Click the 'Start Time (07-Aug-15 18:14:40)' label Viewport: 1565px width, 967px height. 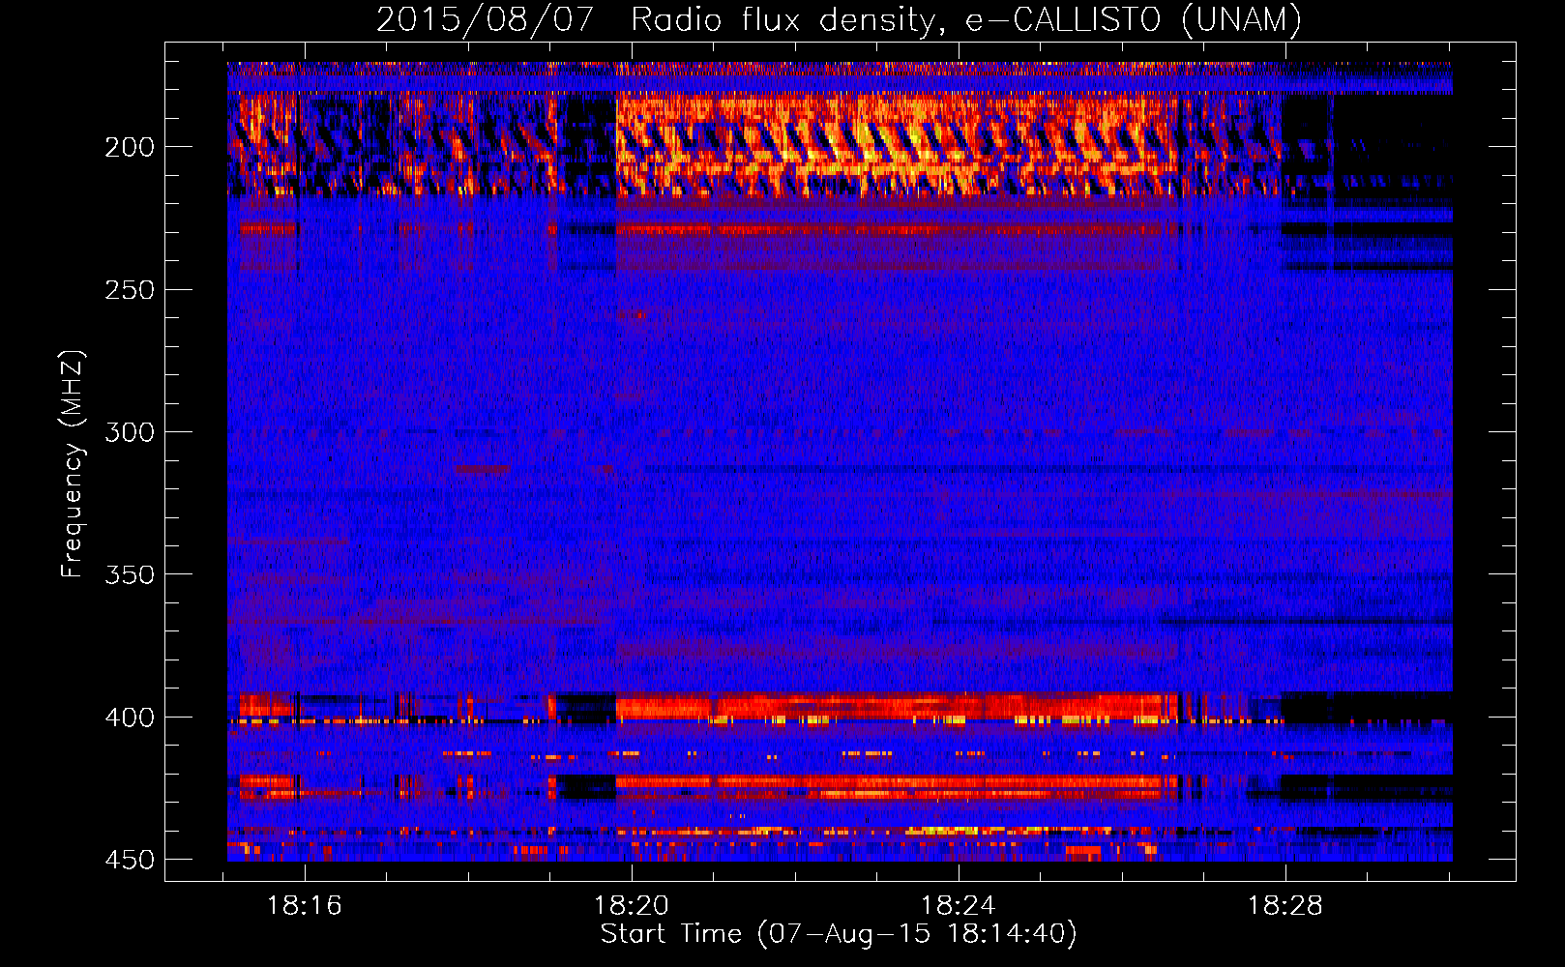tap(839, 934)
